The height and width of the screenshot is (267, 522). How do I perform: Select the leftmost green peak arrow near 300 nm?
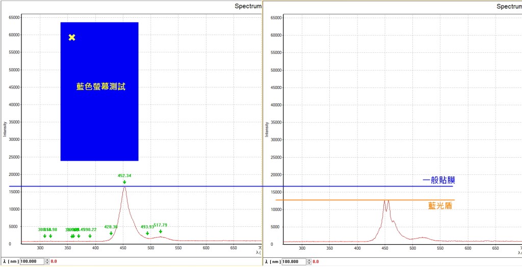45,236
